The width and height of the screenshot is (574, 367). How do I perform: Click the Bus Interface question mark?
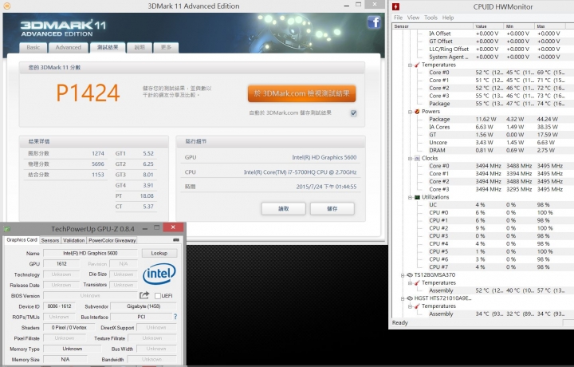tap(175, 317)
